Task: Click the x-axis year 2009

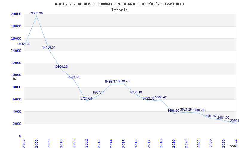Action: 49,143
